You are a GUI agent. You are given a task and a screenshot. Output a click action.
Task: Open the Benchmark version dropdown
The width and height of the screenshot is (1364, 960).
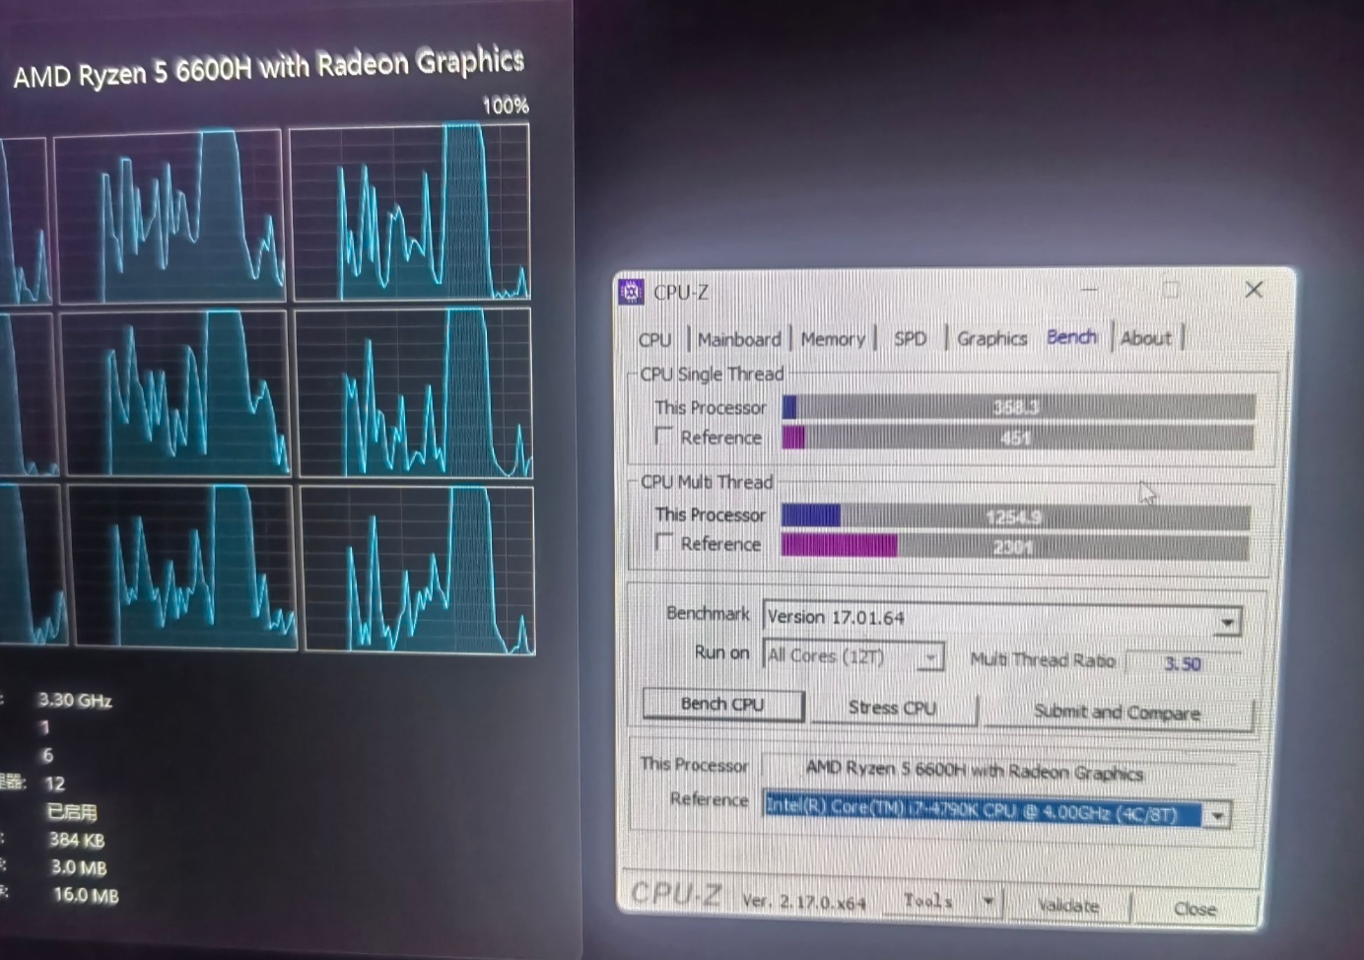[1227, 622]
